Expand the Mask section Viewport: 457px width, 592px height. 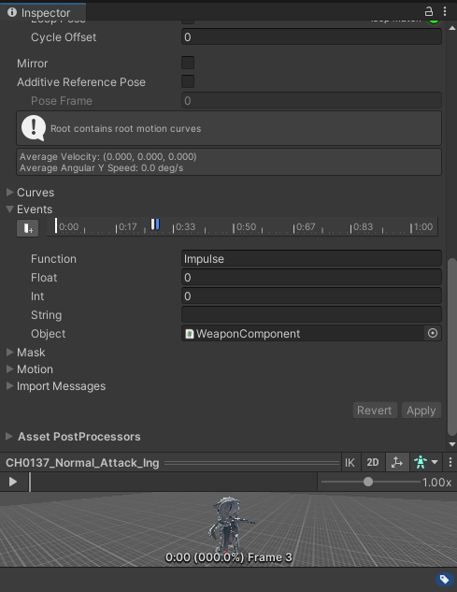click(10, 353)
